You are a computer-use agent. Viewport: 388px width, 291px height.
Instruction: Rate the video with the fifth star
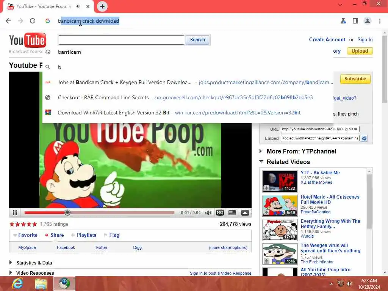coord(34,224)
